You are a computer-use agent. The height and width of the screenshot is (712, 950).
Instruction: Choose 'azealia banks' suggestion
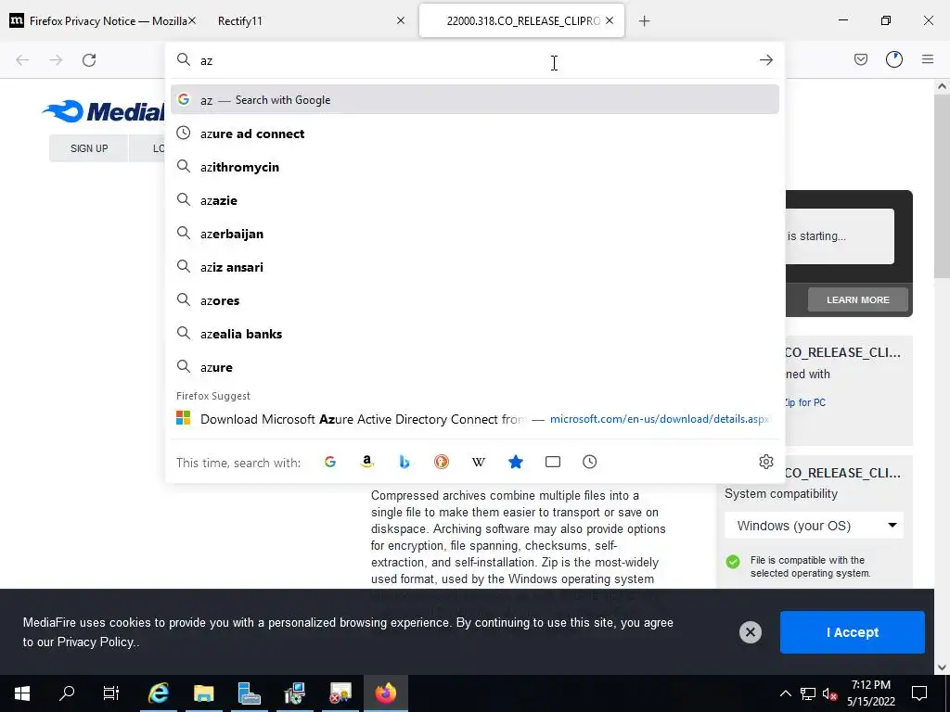[474, 334]
